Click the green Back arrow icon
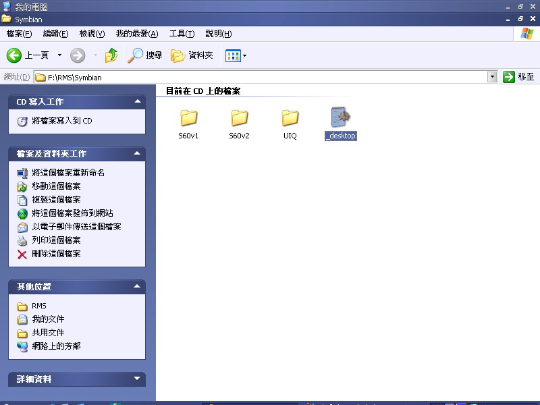This screenshot has height=405, width=540. pos(14,55)
